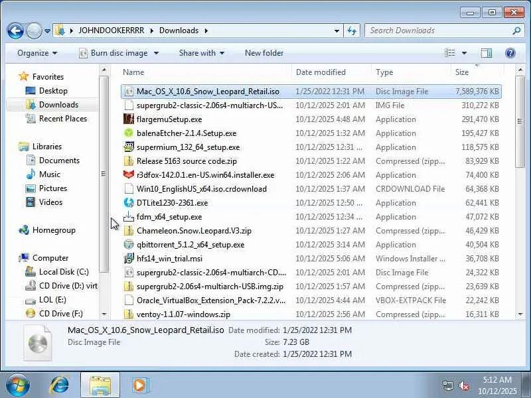The image size is (531, 398).
Task: Click the Windows Start button
Action: [17, 385]
